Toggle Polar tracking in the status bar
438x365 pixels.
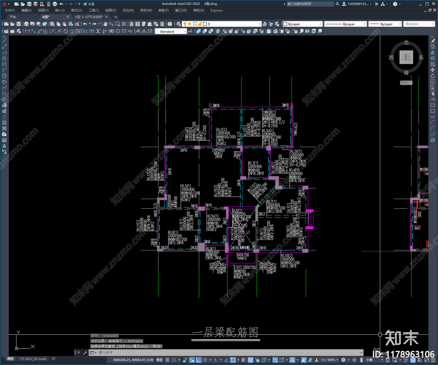pyautogui.click(x=205, y=360)
